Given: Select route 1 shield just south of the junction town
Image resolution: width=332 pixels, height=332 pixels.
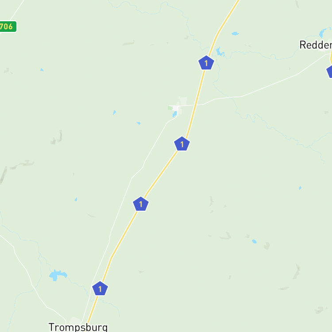Looking at the screenshot, I should tap(182, 144).
